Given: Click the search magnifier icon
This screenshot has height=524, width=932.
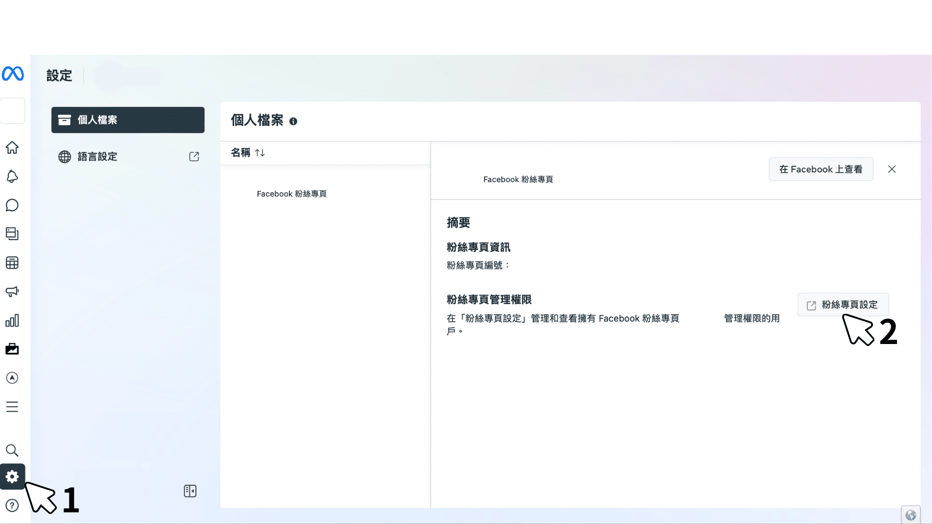Looking at the screenshot, I should point(12,450).
